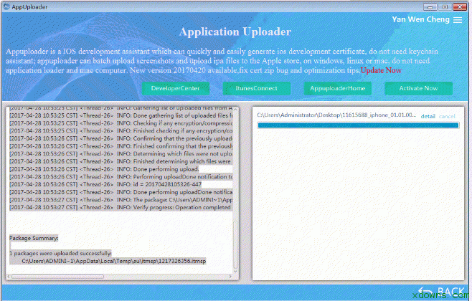Open ItunesConnect
Screen dimensions: 472x301
(x=257, y=88)
